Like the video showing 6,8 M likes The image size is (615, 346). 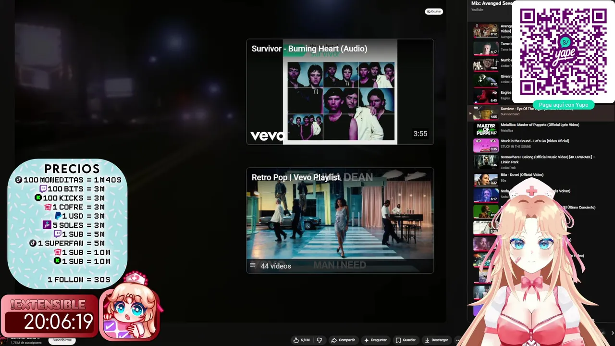(x=301, y=340)
